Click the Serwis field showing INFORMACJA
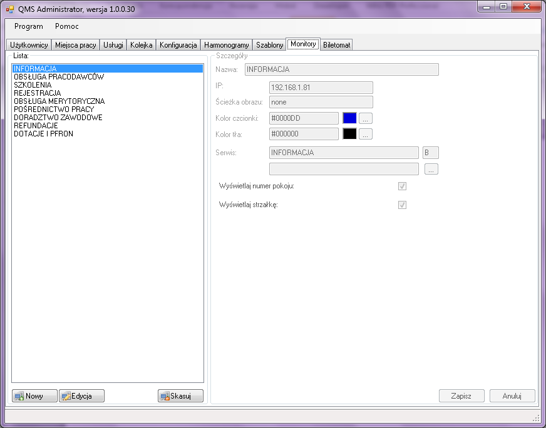This screenshot has height=428, width=546. (x=344, y=153)
